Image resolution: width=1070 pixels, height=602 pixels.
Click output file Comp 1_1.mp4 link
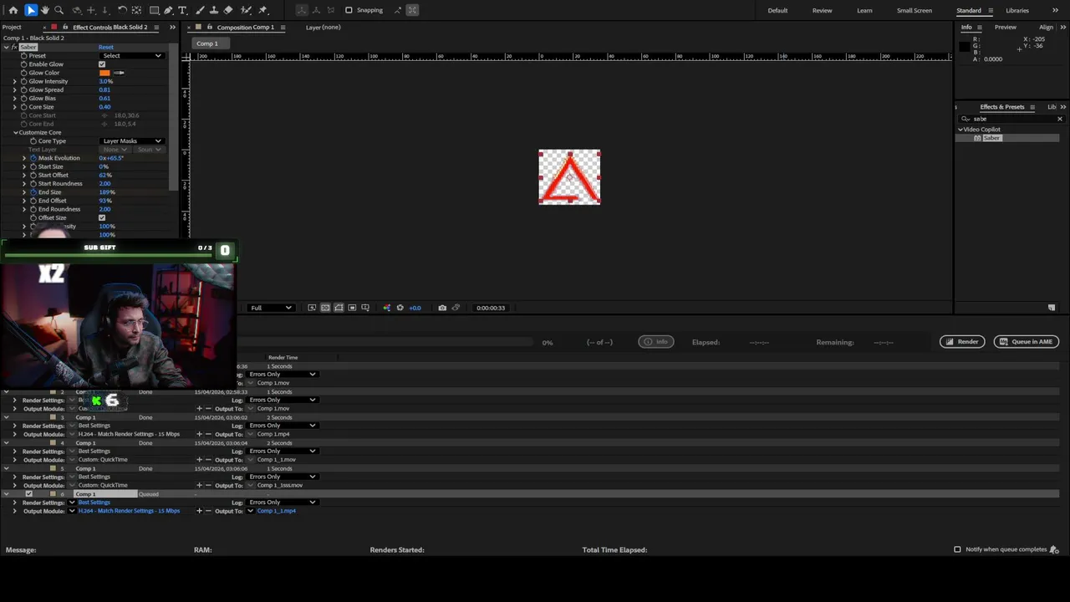[x=276, y=511]
